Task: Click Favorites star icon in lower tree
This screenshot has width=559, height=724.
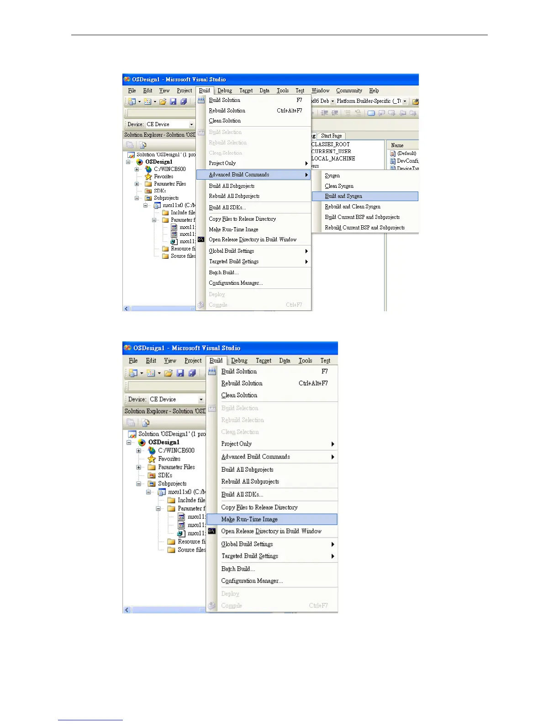Action: pyautogui.click(x=152, y=459)
